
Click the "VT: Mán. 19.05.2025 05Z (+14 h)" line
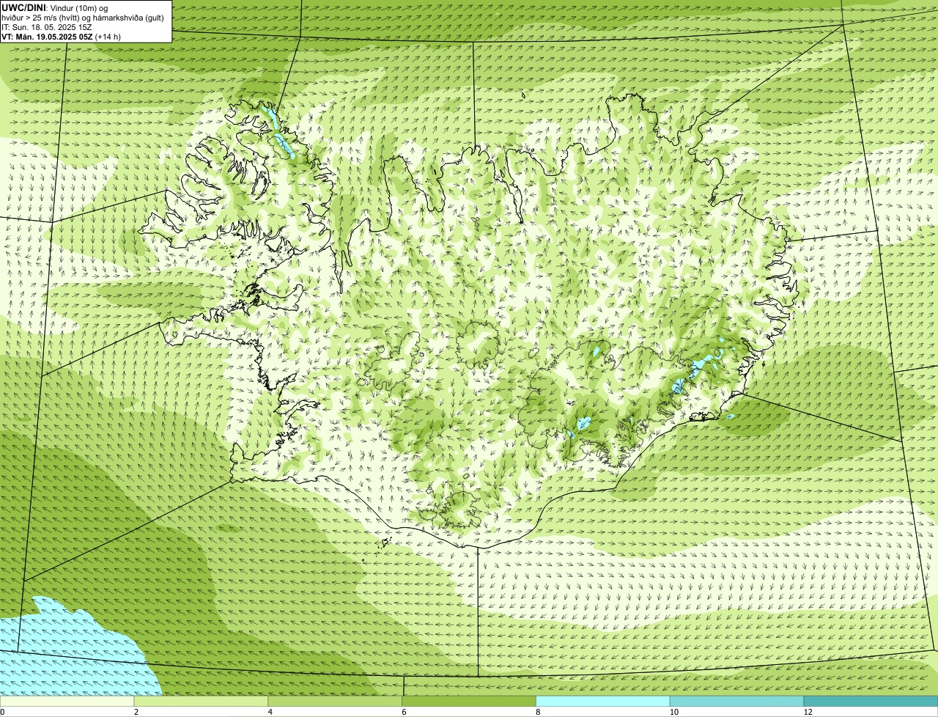coord(62,37)
